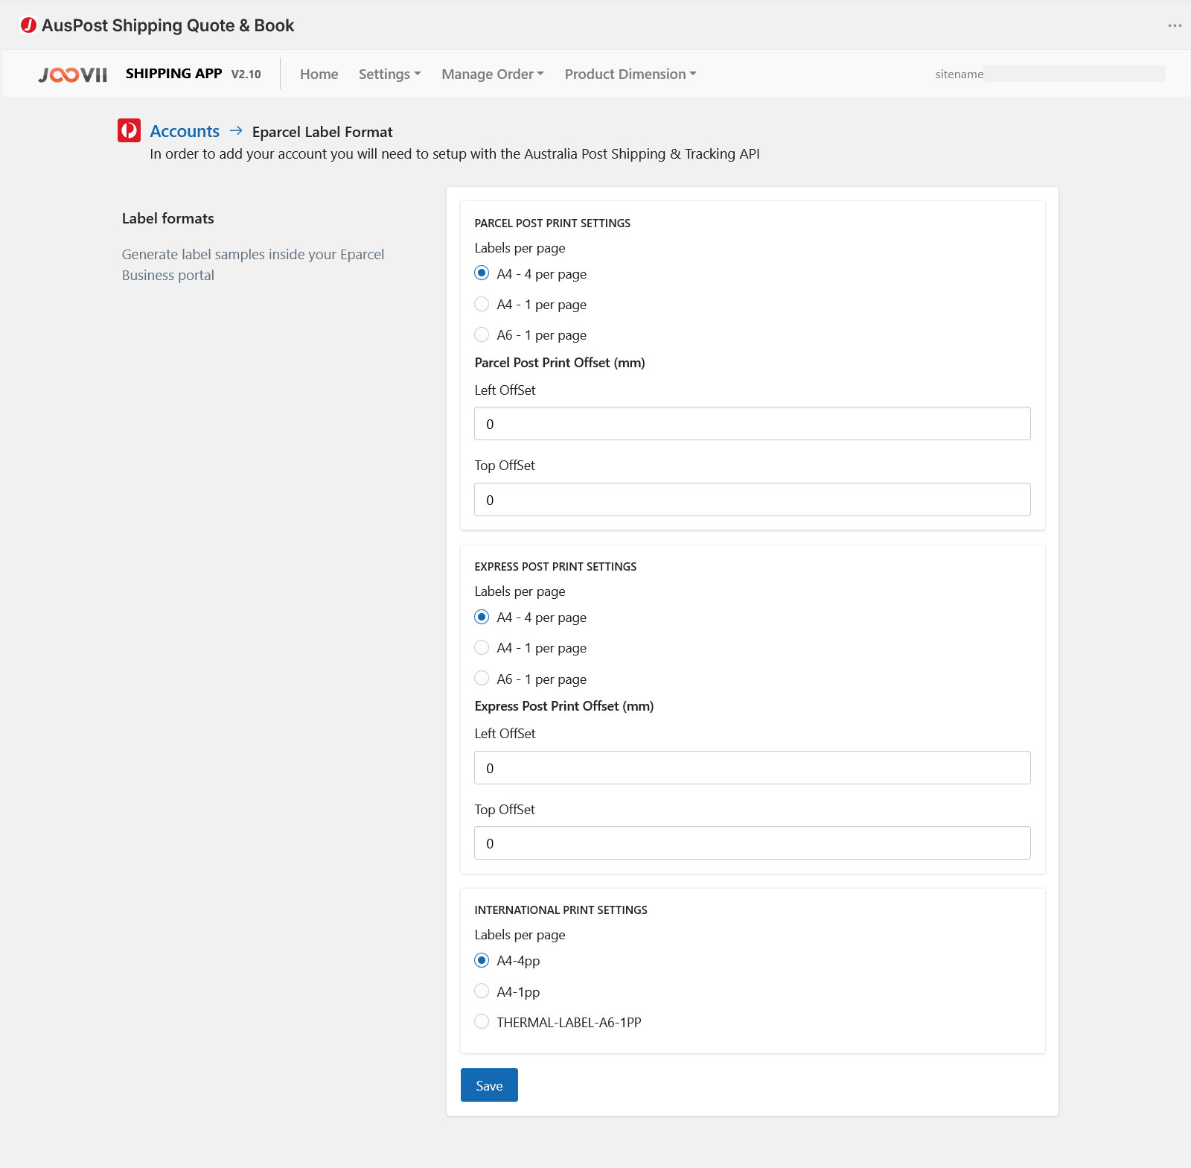Focus the Express Post Top OffSet field
The image size is (1191, 1168).
(752, 843)
